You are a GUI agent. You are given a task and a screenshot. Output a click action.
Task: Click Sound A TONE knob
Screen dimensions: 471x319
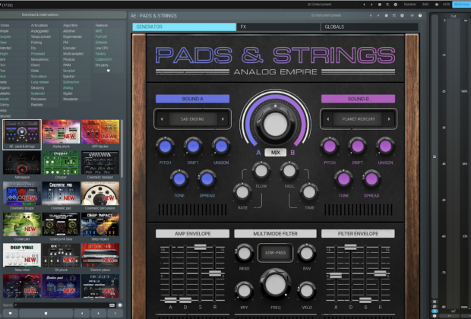click(179, 179)
